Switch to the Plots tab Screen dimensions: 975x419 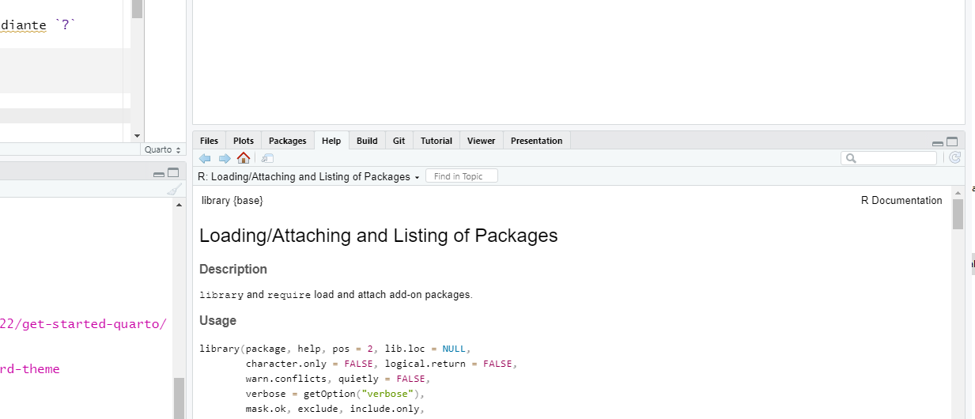244,141
